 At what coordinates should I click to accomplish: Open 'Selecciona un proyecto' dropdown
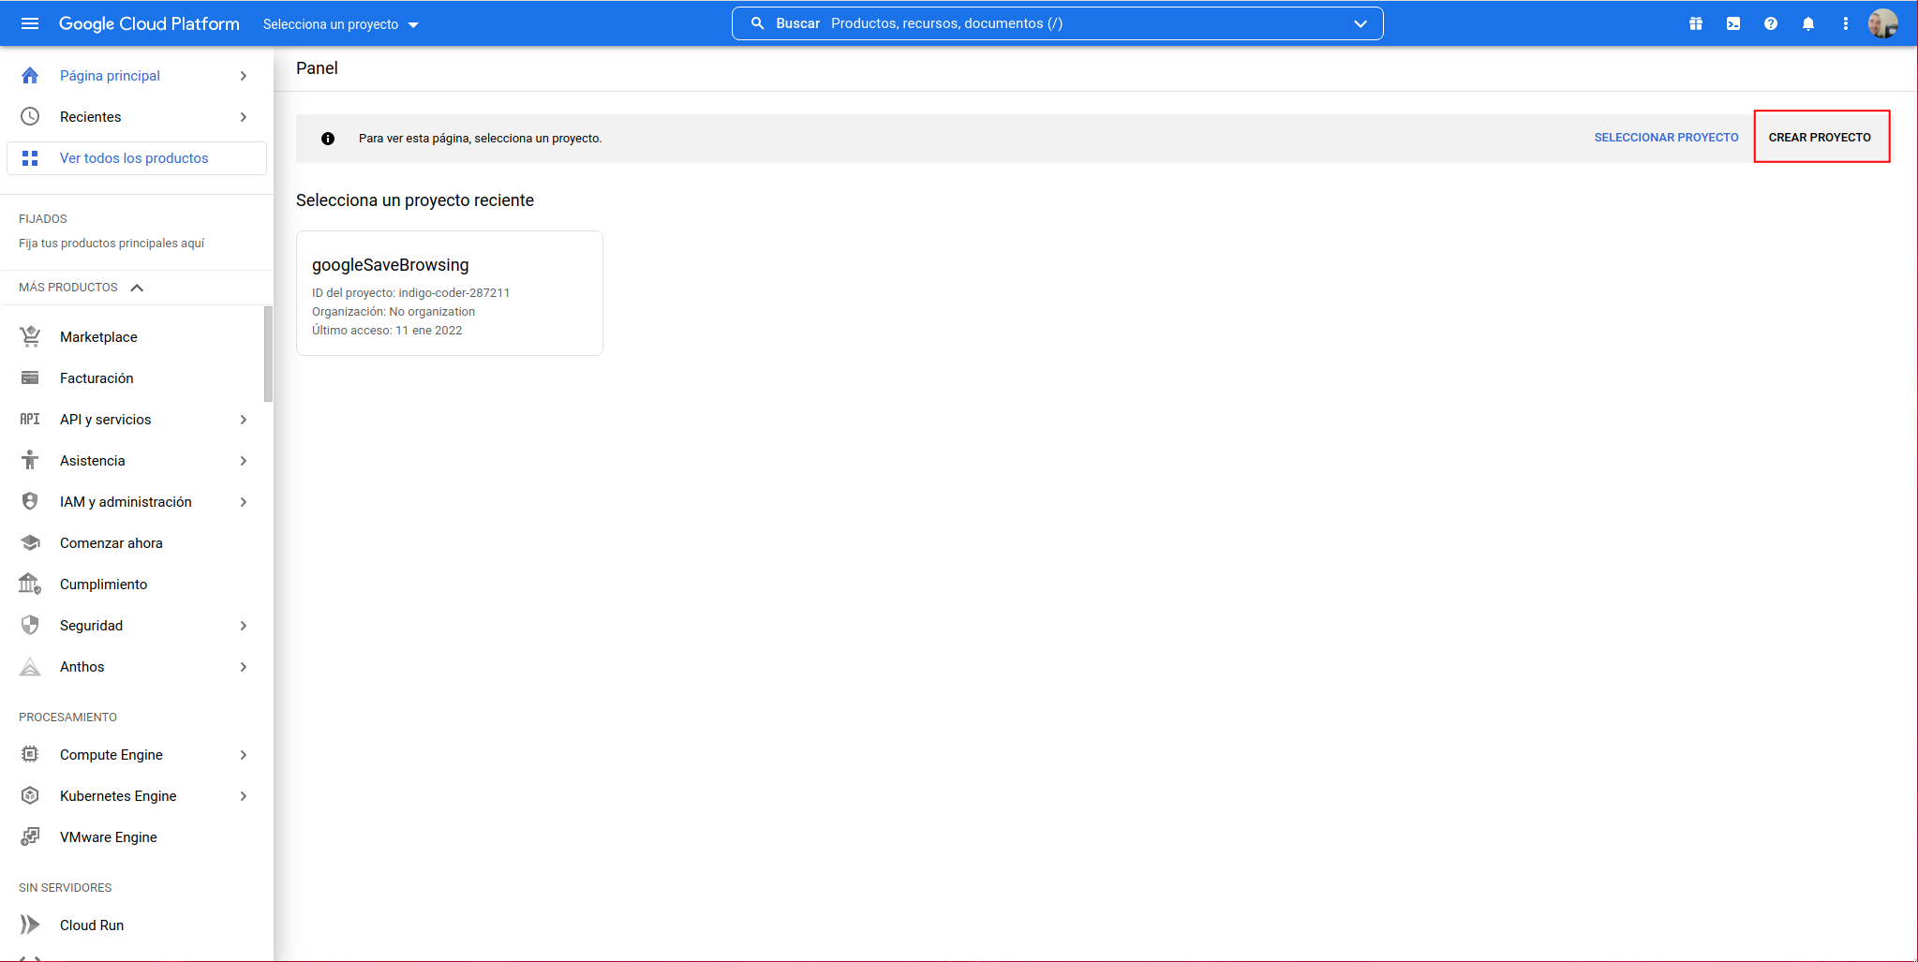point(340,24)
